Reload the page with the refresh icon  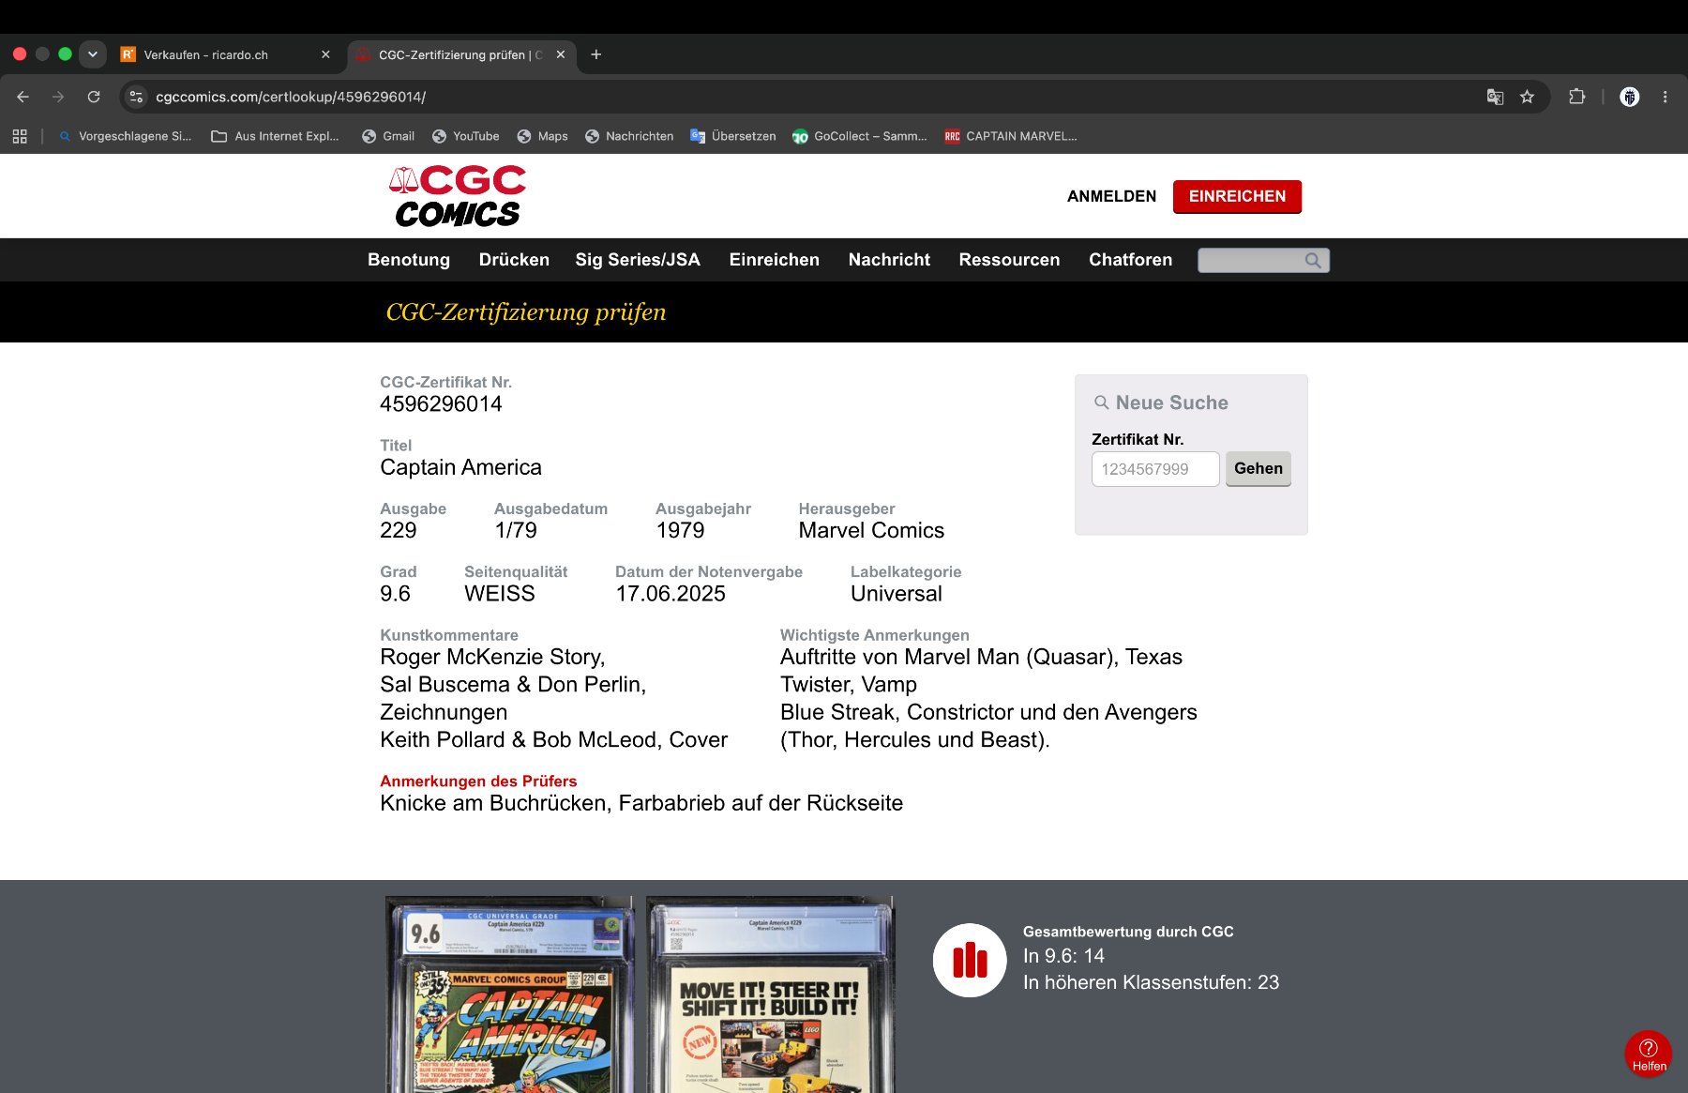point(94,97)
